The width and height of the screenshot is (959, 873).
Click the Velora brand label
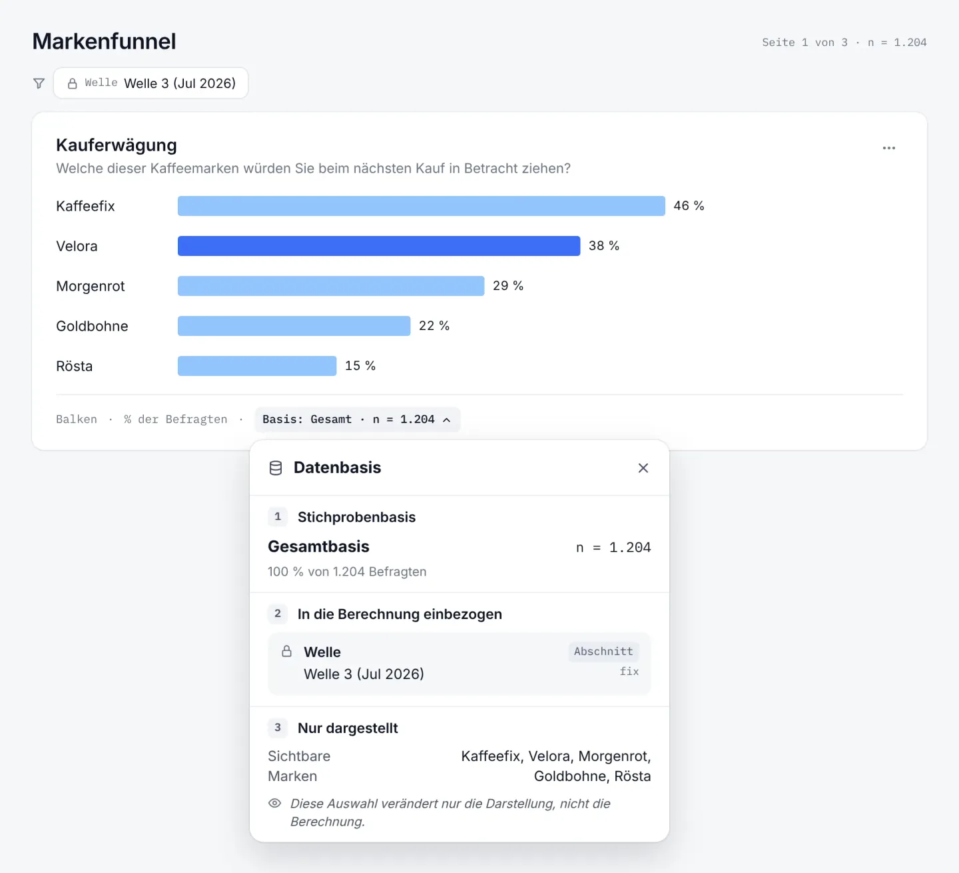(x=77, y=246)
